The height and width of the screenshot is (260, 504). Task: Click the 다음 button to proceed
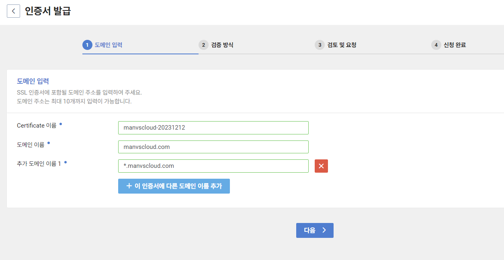315,230
